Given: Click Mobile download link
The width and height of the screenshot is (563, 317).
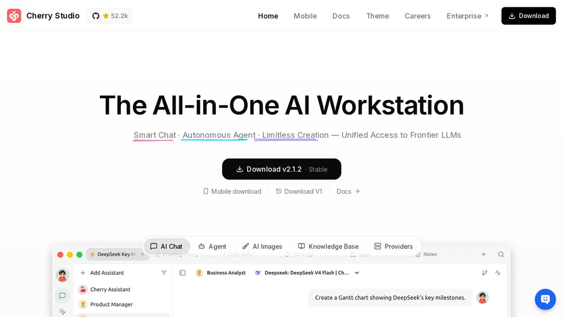Looking at the screenshot, I should tap(232, 191).
